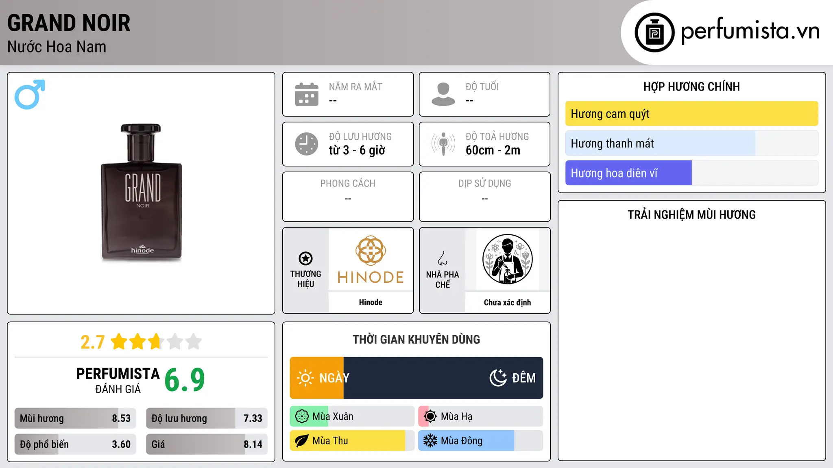Click the nose icon above Nhà pha chế
Image resolution: width=833 pixels, height=468 pixels.
pos(443,258)
